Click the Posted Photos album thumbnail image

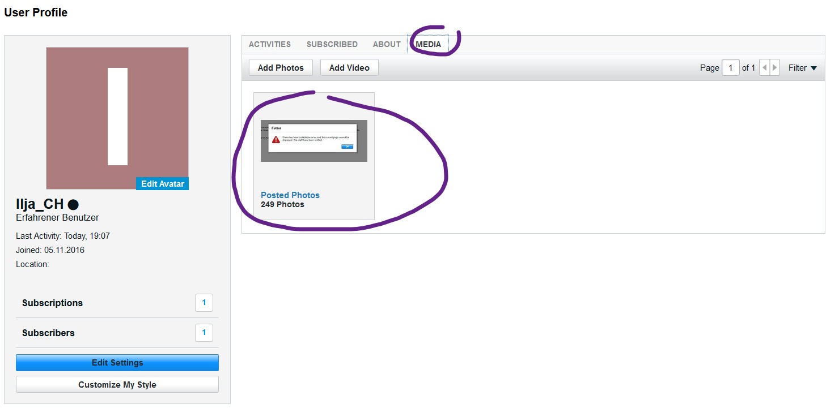pos(313,140)
